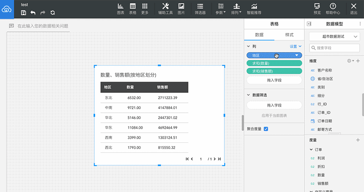
Task: Collapse the 数据筛选 section
Action: [x=248, y=95]
